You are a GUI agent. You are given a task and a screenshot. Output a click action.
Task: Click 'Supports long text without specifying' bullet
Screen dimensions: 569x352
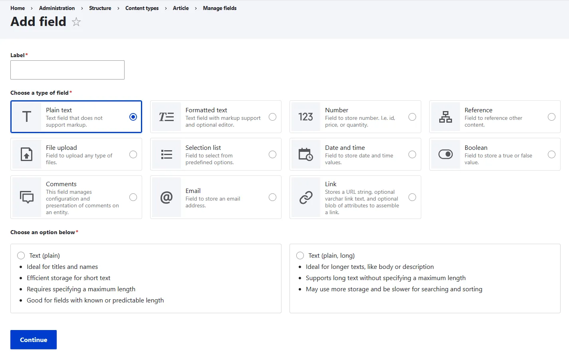(x=386, y=278)
